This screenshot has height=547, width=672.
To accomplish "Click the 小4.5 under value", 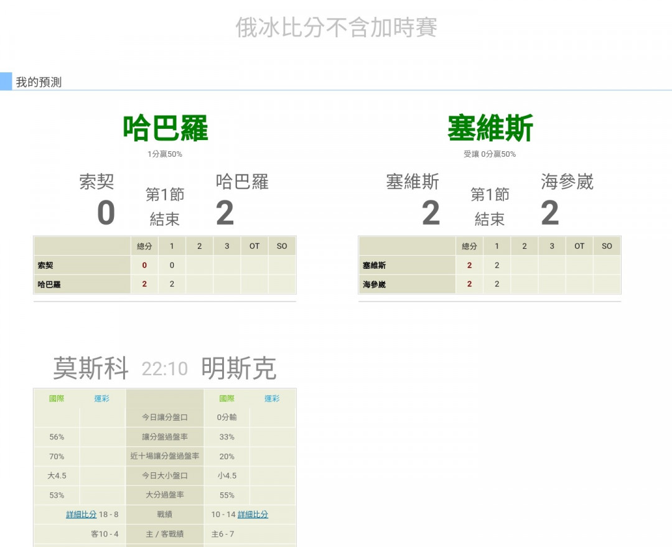I will click(226, 476).
